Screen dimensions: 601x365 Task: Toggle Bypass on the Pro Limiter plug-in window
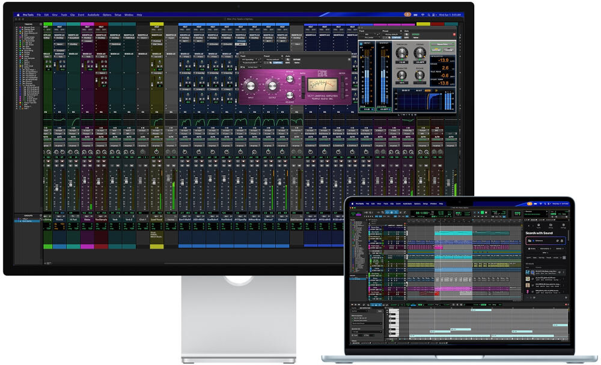[416, 34]
